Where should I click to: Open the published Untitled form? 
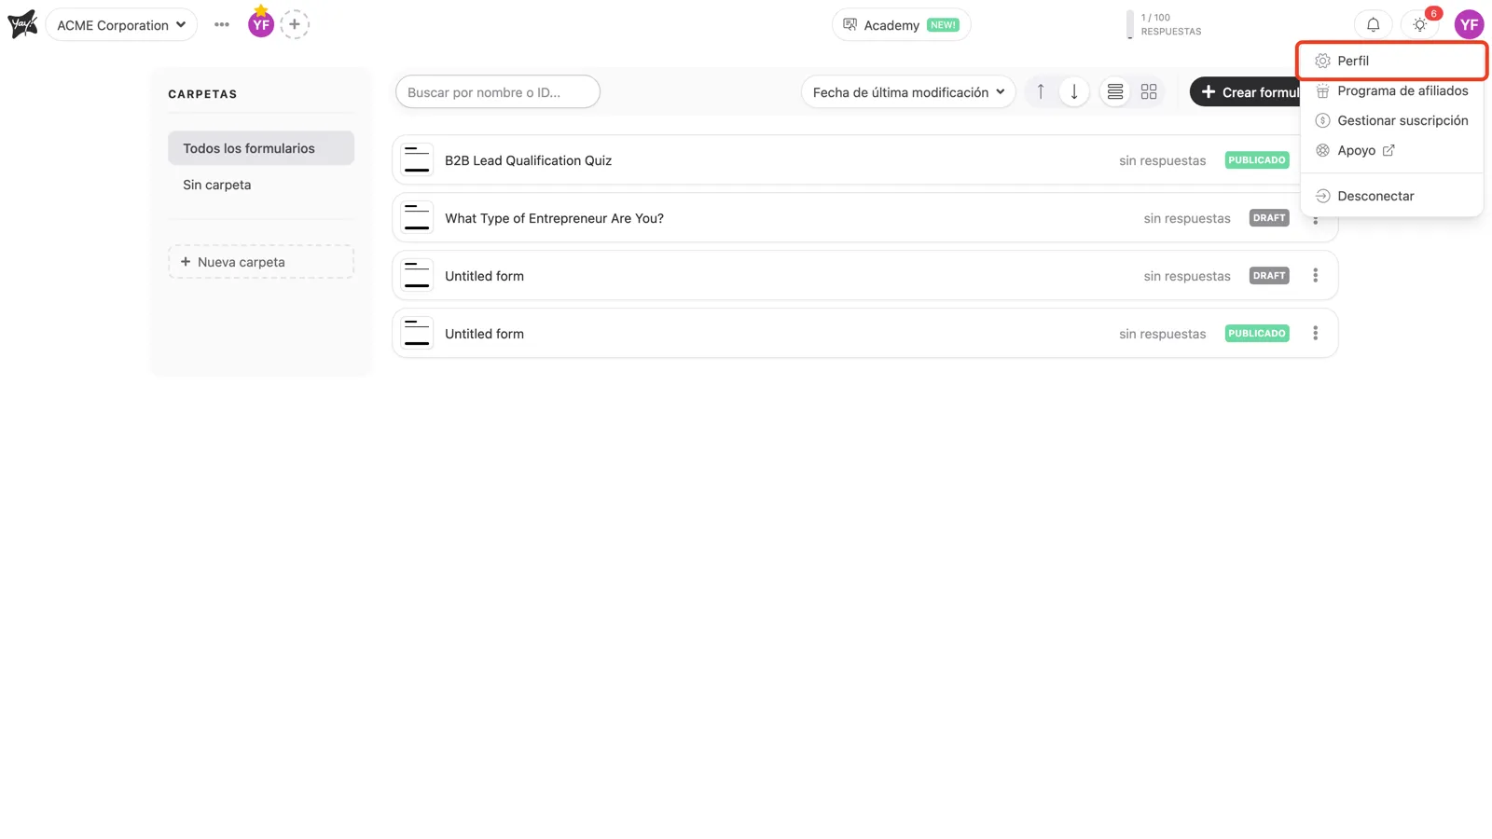(x=484, y=334)
